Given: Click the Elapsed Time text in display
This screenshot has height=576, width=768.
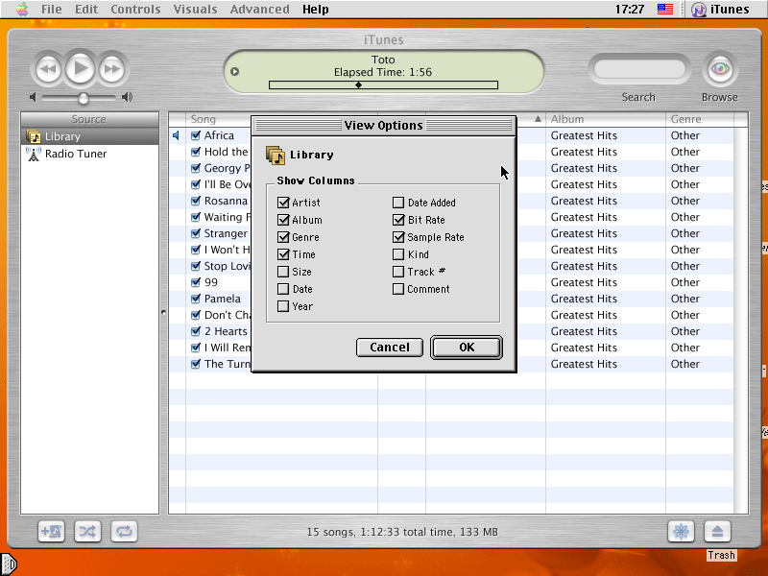Looking at the screenshot, I should (382, 73).
